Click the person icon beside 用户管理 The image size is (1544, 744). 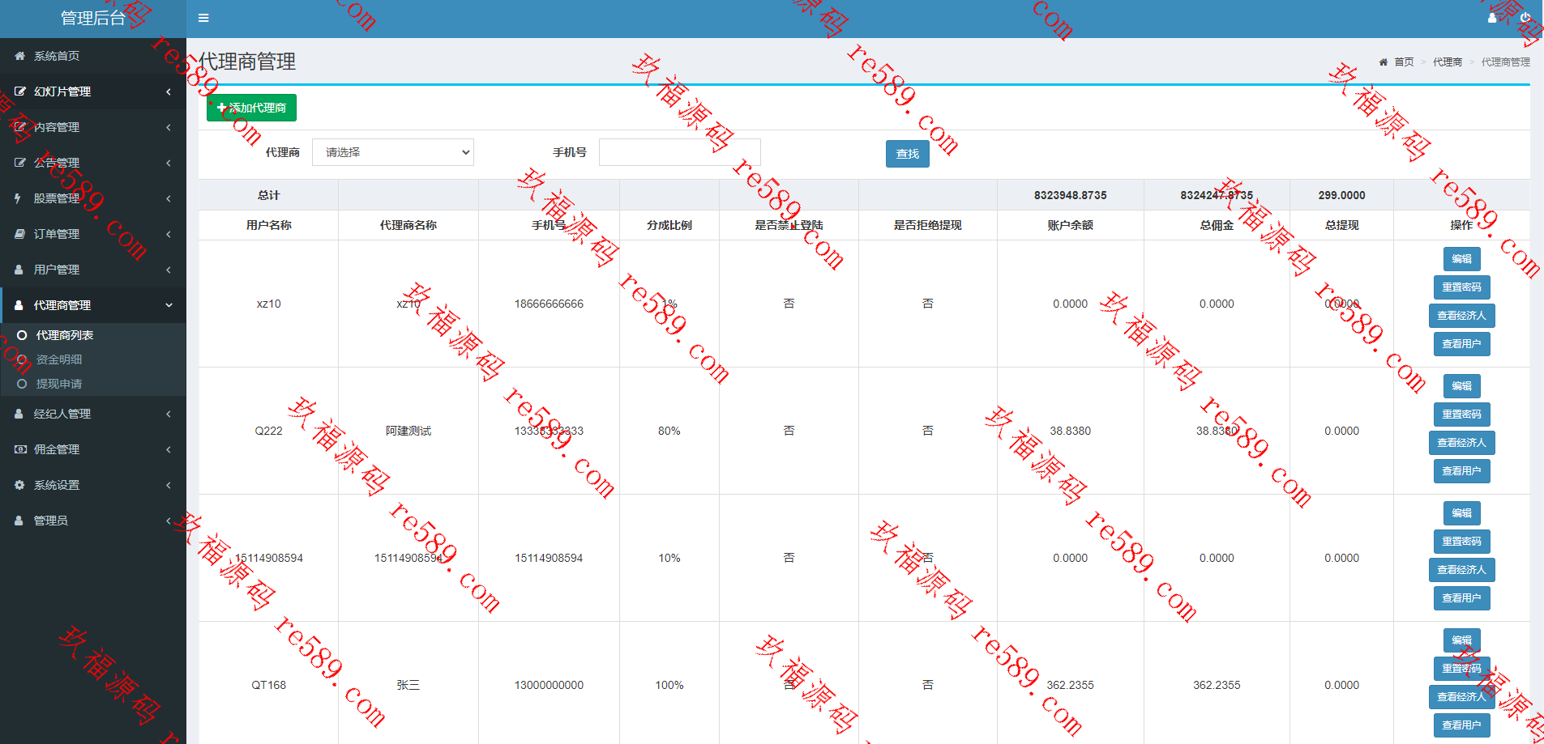click(x=19, y=270)
